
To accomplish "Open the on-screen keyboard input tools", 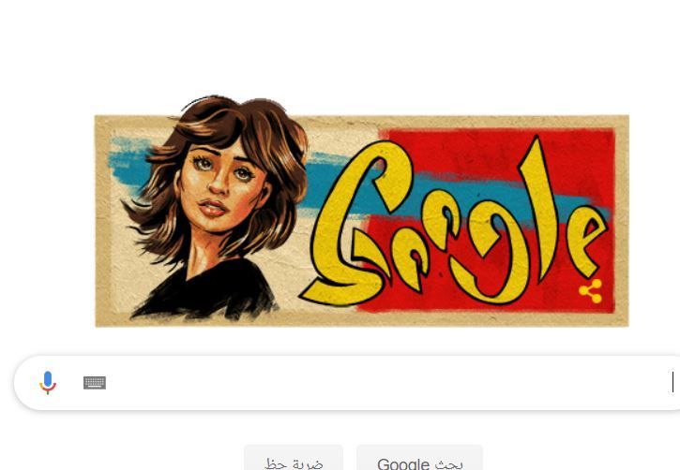I will 95,383.
